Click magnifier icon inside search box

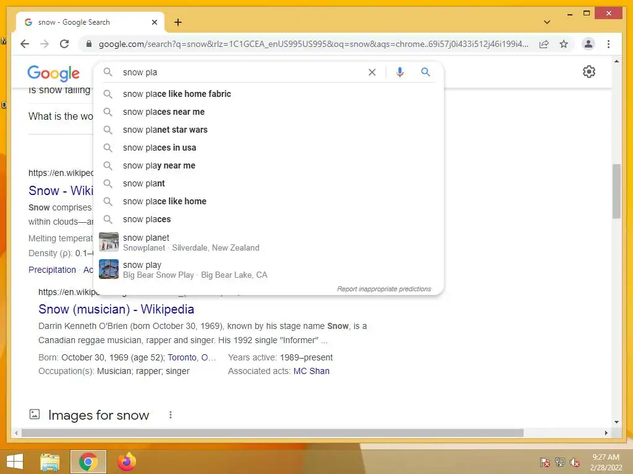(x=108, y=72)
